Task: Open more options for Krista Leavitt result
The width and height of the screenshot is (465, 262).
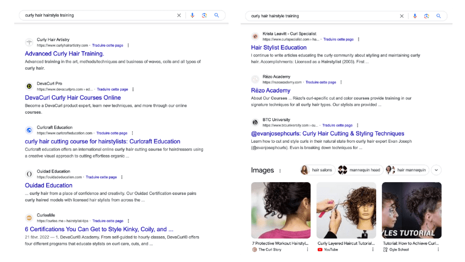Action: [x=358, y=39]
